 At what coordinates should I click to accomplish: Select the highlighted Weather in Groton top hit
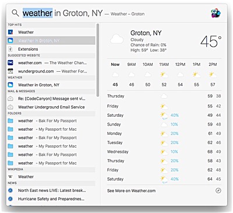(51, 40)
